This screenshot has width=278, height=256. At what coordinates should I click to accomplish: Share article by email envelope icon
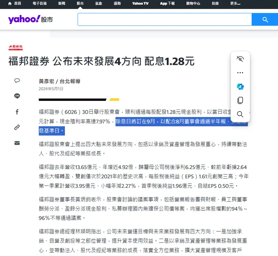(17, 143)
